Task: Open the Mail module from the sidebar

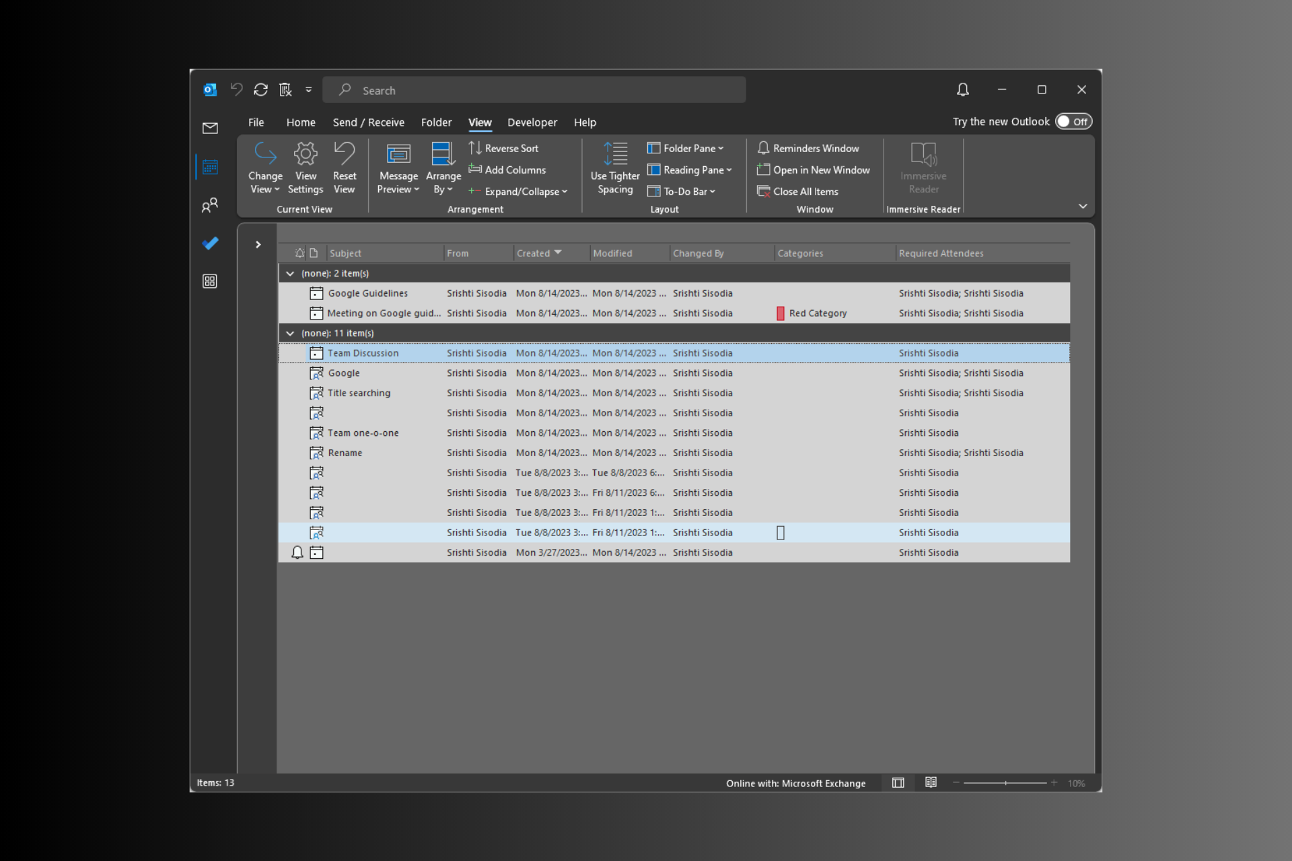Action: pos(211,128)
